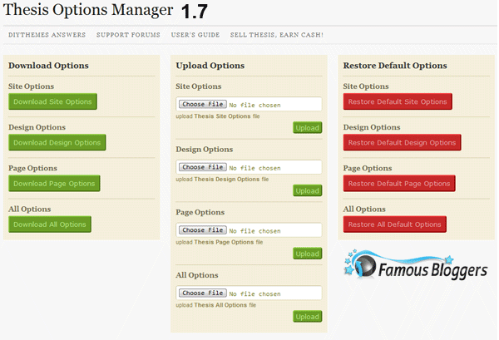The width and height of the screenshot is (499, 340).
Task: Choose a file for Site Options upload
Action: click(203, 105)
